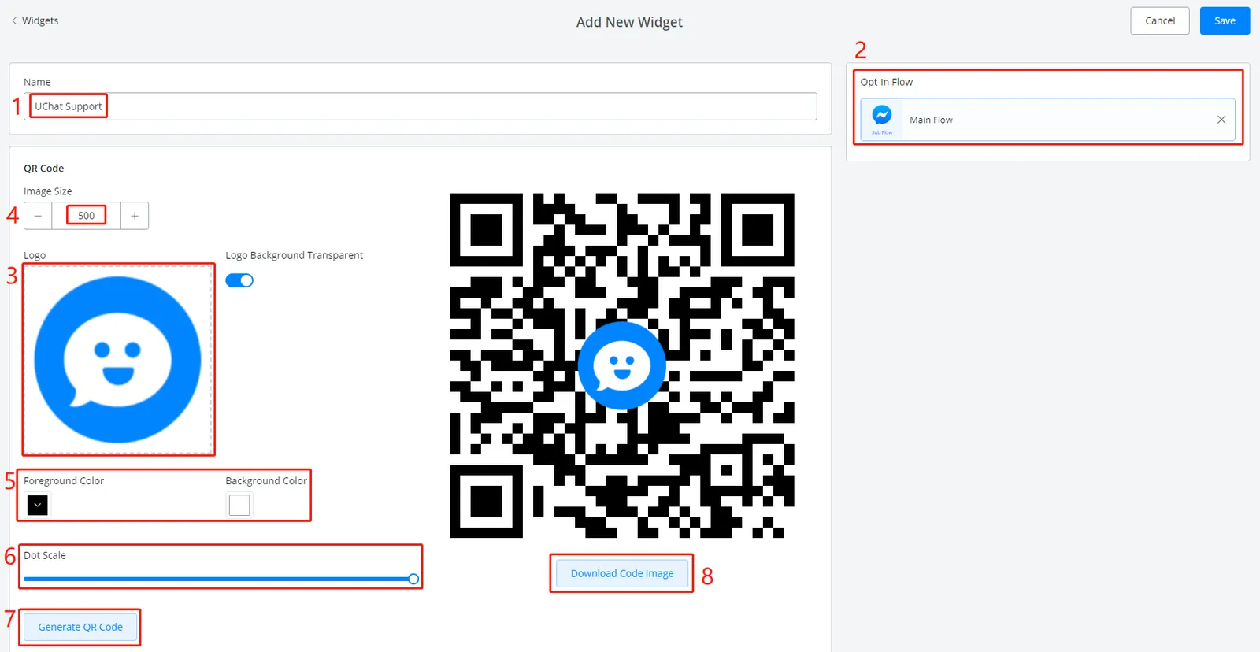Toggle Logo Background Transparent switch
The height and width of the screenshot is (652, 1260).
(239, 280)
